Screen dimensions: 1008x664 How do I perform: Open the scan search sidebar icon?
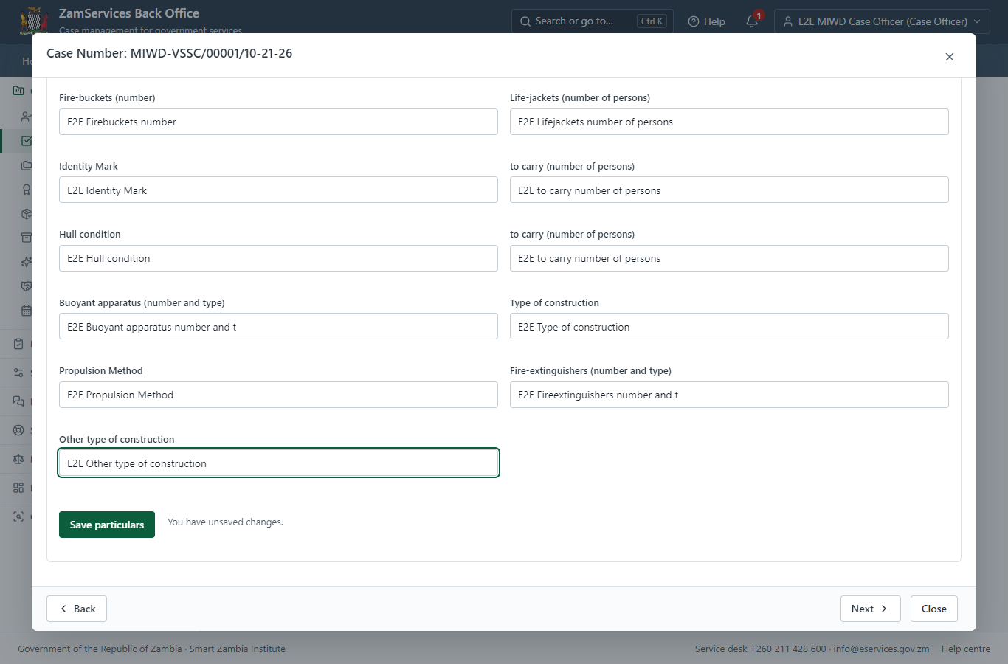18,516
